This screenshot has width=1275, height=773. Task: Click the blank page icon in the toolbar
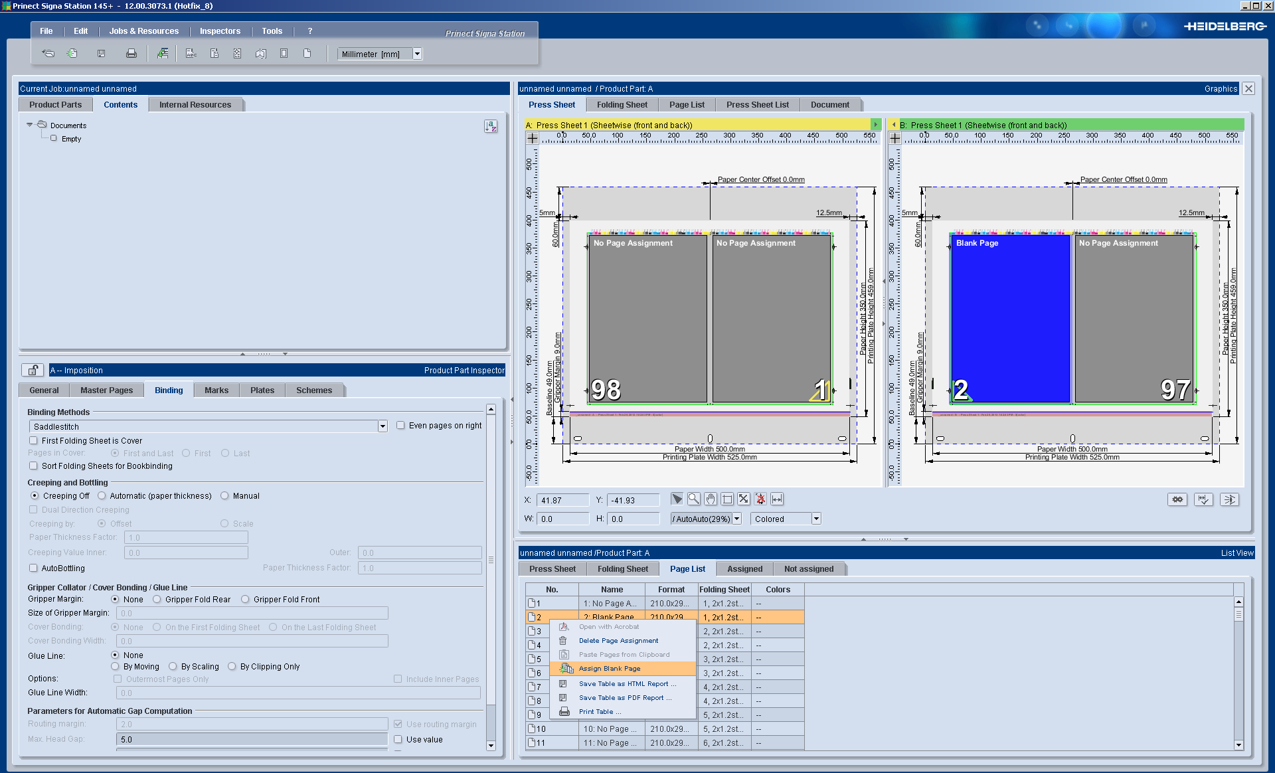pyautogui.click(x=307, y=54)
